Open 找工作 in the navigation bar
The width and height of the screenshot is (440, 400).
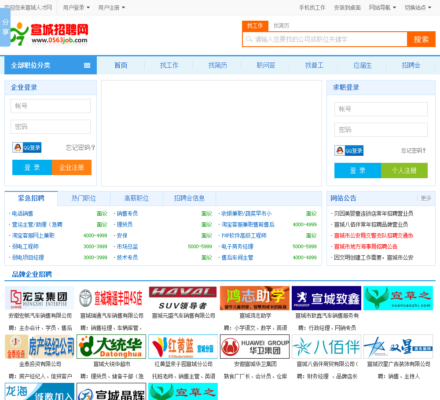(169, 66)
